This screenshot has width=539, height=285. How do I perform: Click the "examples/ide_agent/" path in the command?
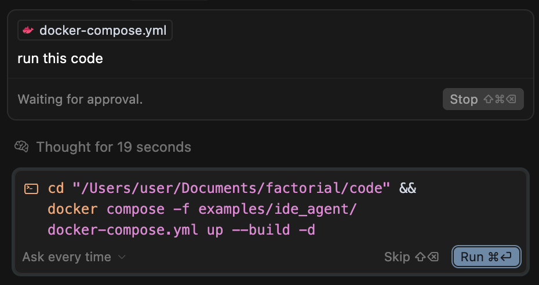pos(278,209)
